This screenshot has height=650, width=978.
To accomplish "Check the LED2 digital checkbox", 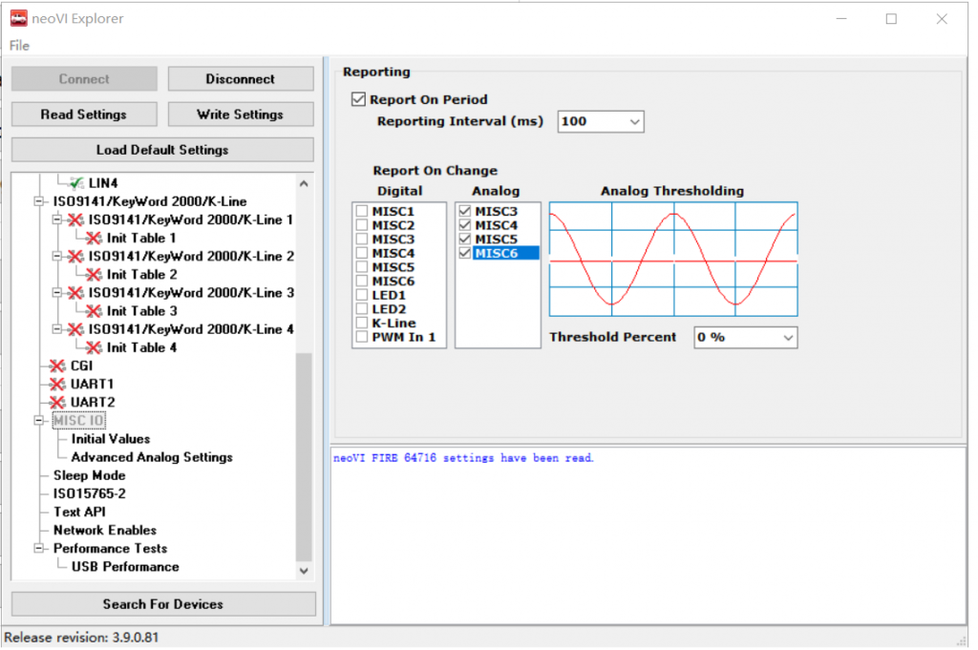I will pyautogui.click(x=362, y=309).
